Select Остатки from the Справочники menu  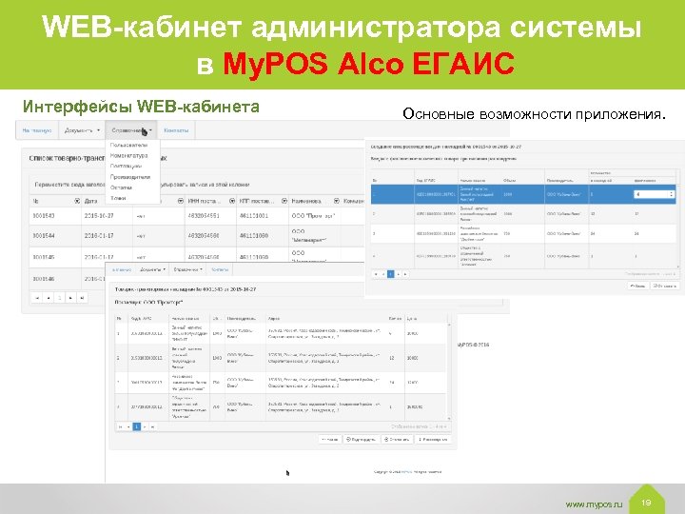(121, 188)
